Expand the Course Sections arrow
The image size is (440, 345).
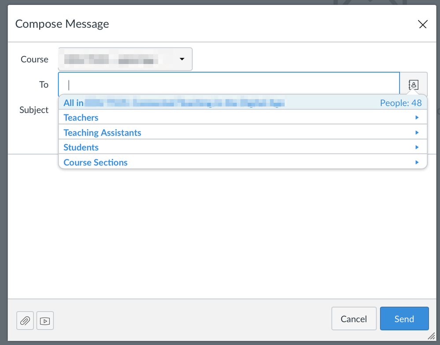(417, 162)
